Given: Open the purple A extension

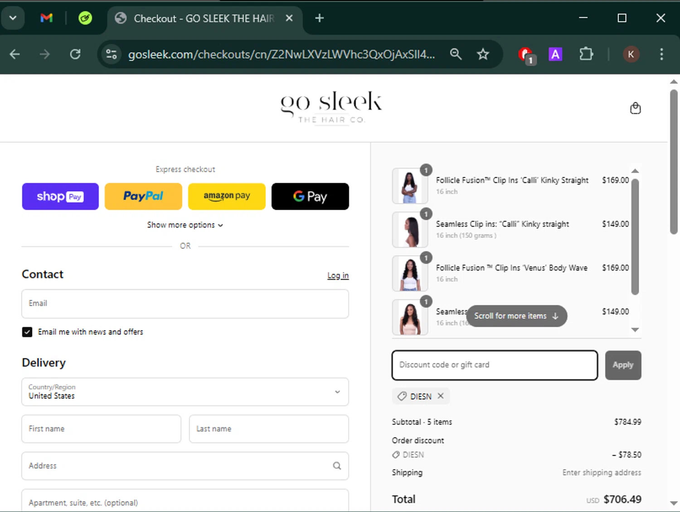Looking at the screenshot, I should [x=555, y=54].
